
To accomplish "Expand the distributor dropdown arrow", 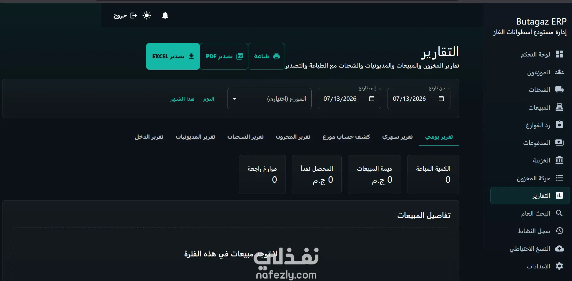I will point(235,99).
